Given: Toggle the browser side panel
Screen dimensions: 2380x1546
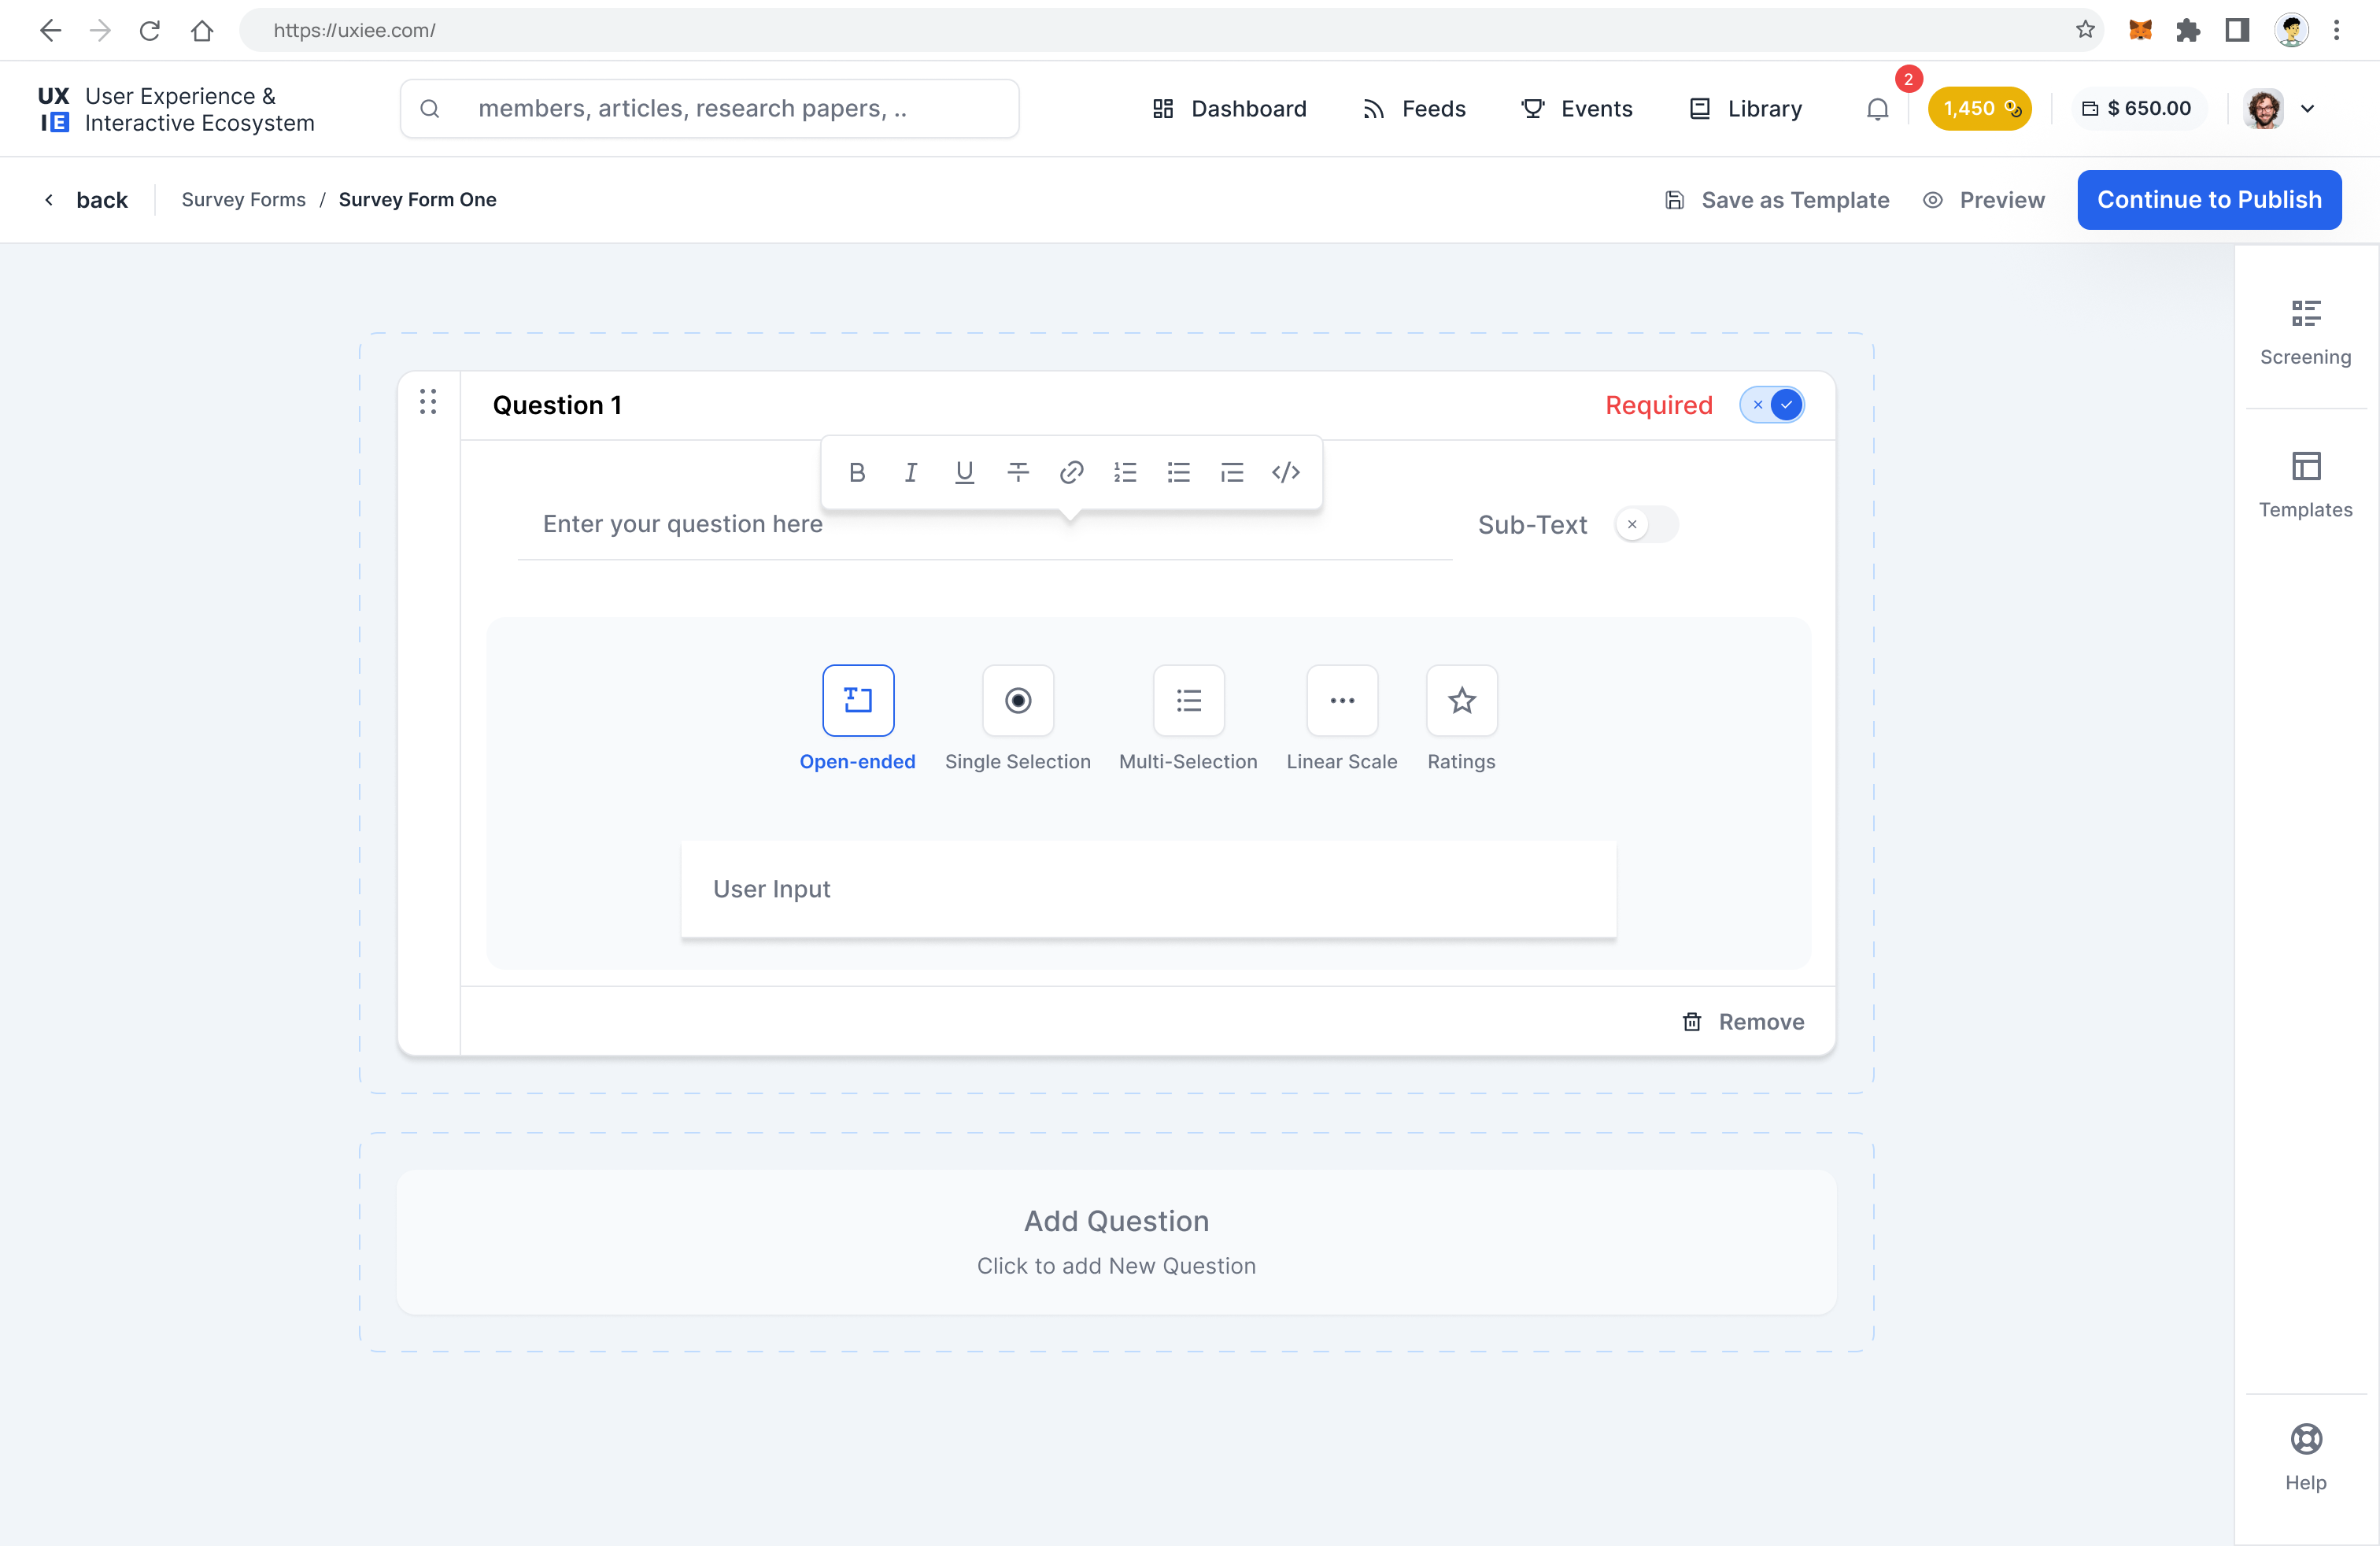Looking at the screenshot, I should (2237, 30).
